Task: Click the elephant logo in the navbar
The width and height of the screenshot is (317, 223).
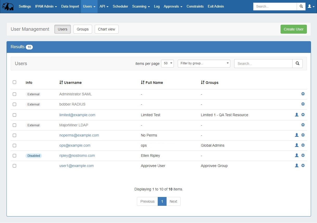Action: pos(8,7)
